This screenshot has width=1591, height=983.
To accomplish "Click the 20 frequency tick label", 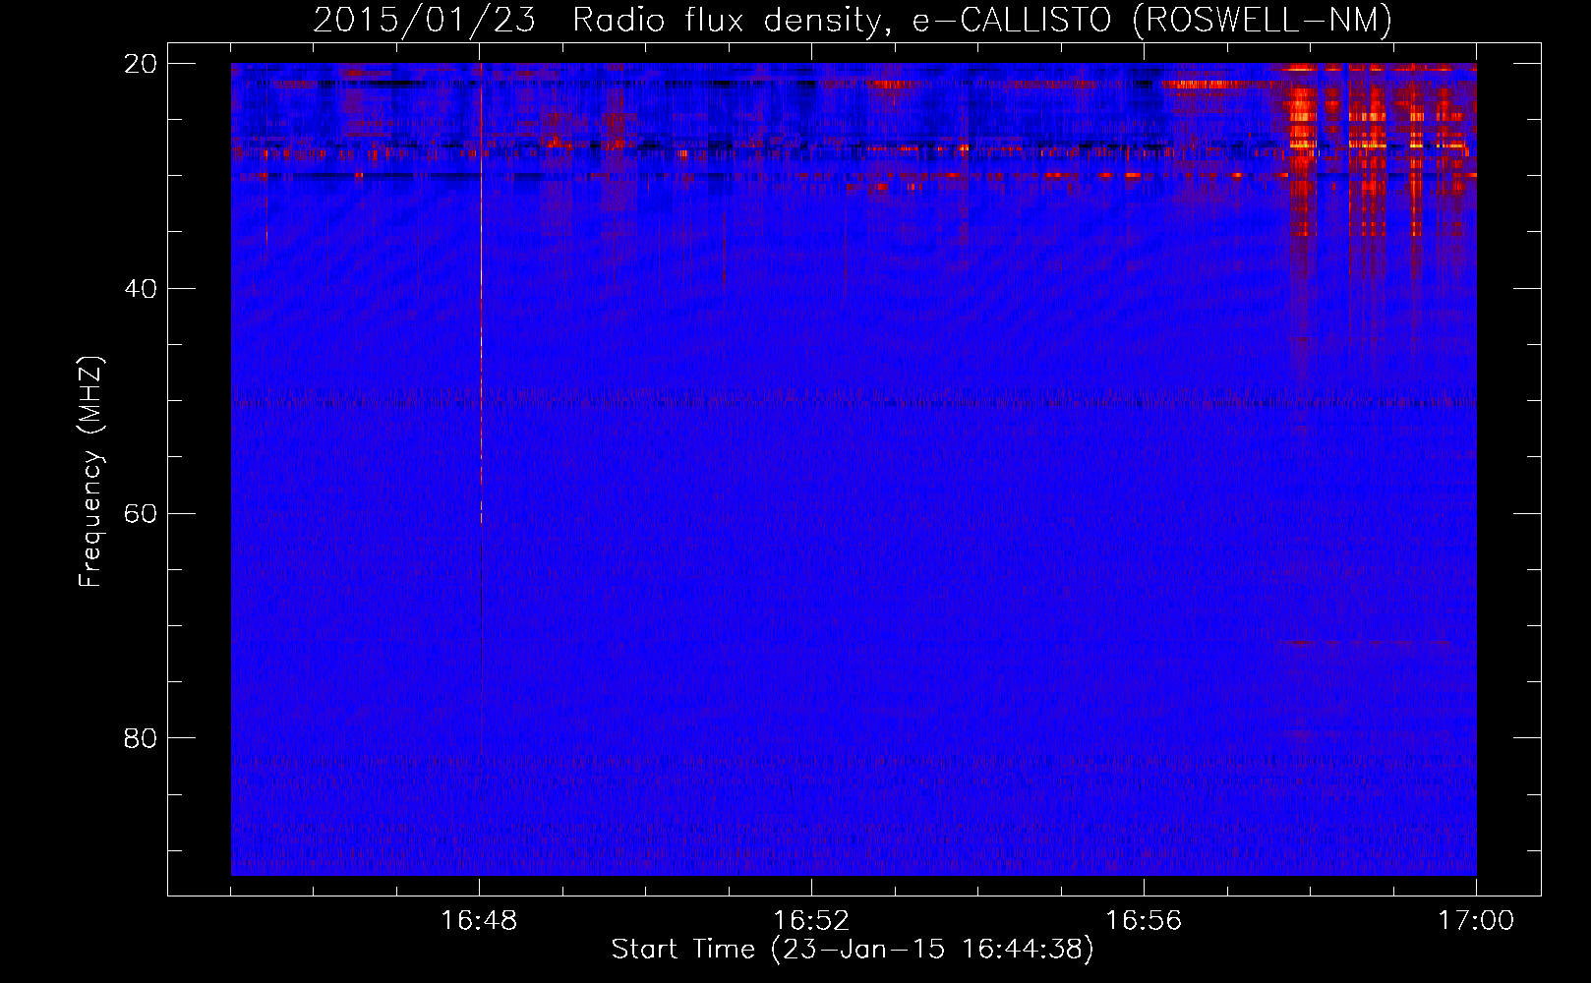I will pyautogui.click(x=141, y=64).
